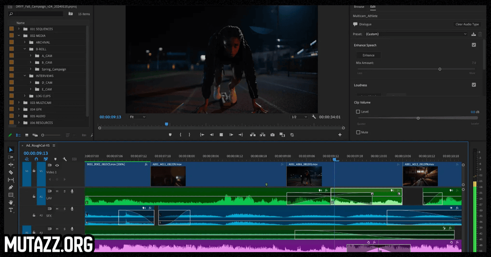Choose the Type tool
Screen dimensions: 491x257
11,210
